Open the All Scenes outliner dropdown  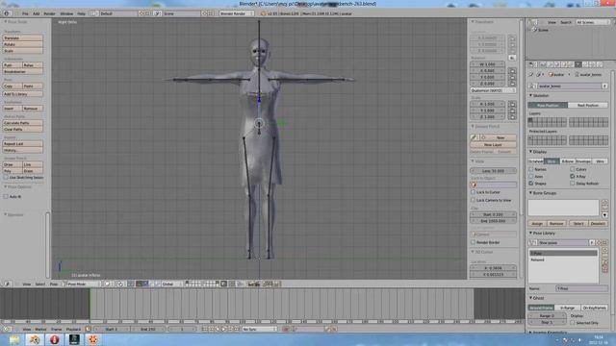click(592, 22)
